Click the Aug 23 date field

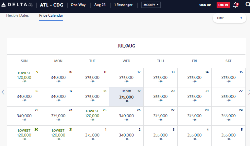coord(100,5)
